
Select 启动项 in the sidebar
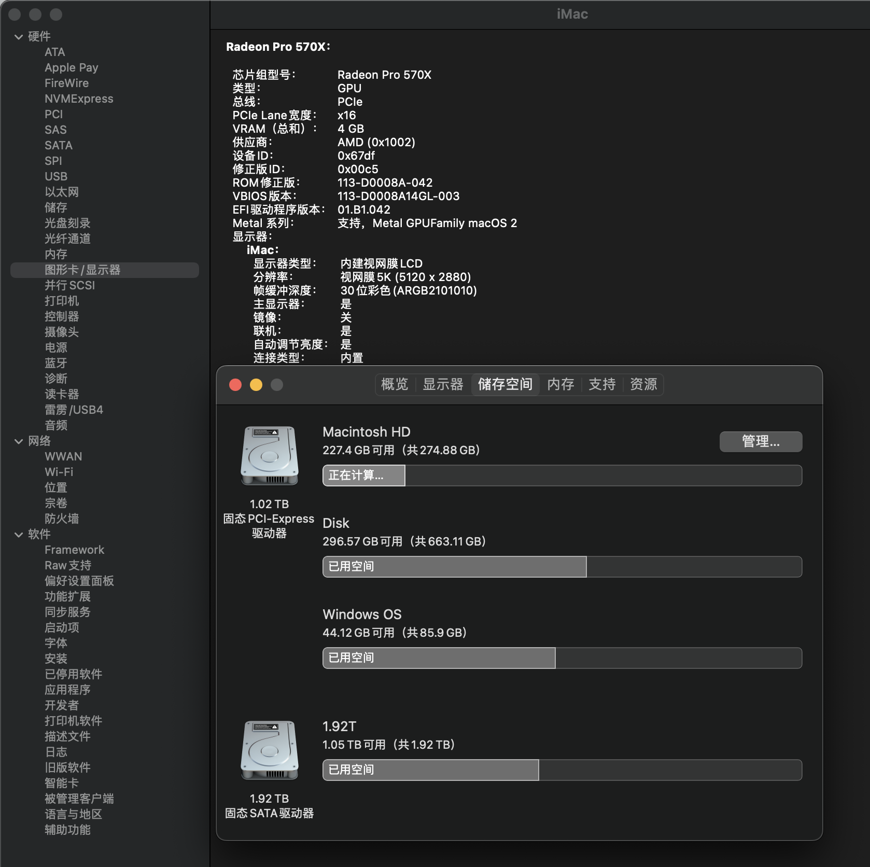click(x=62, y=628)
